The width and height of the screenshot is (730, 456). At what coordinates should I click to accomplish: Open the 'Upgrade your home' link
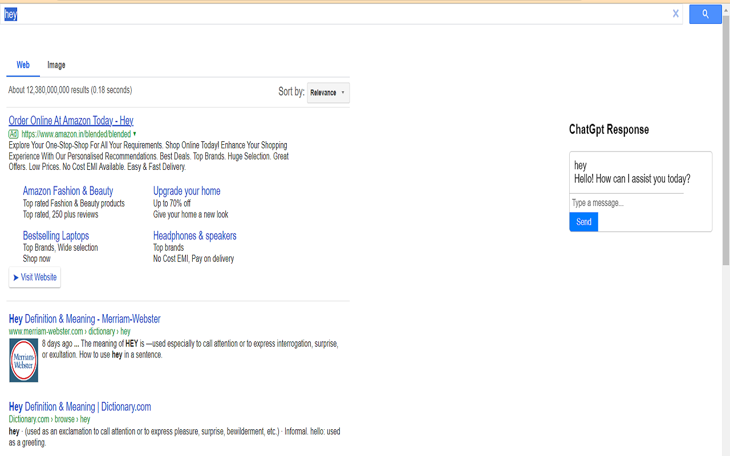pyautogui.click(x=186, y=191)
